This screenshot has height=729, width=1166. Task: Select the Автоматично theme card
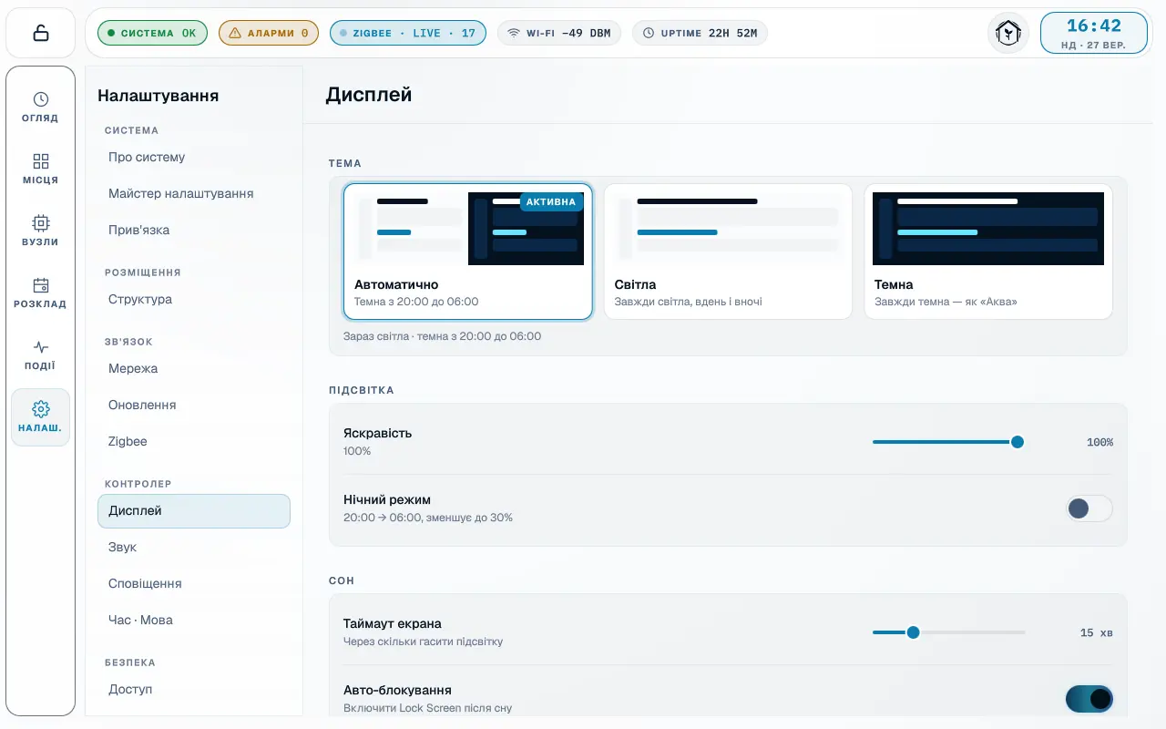[x=468, y=252]
